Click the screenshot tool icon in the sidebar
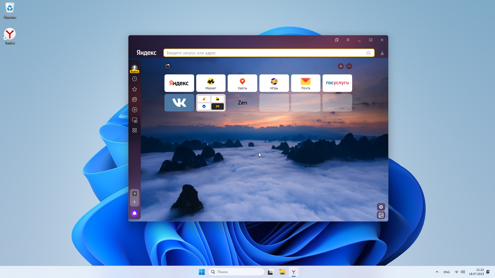Screen dimensions: 495x278 point(135,120)
